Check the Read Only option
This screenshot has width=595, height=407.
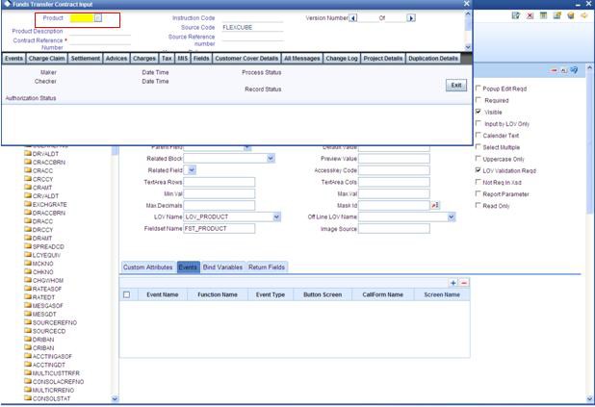[x=479, y=205]
